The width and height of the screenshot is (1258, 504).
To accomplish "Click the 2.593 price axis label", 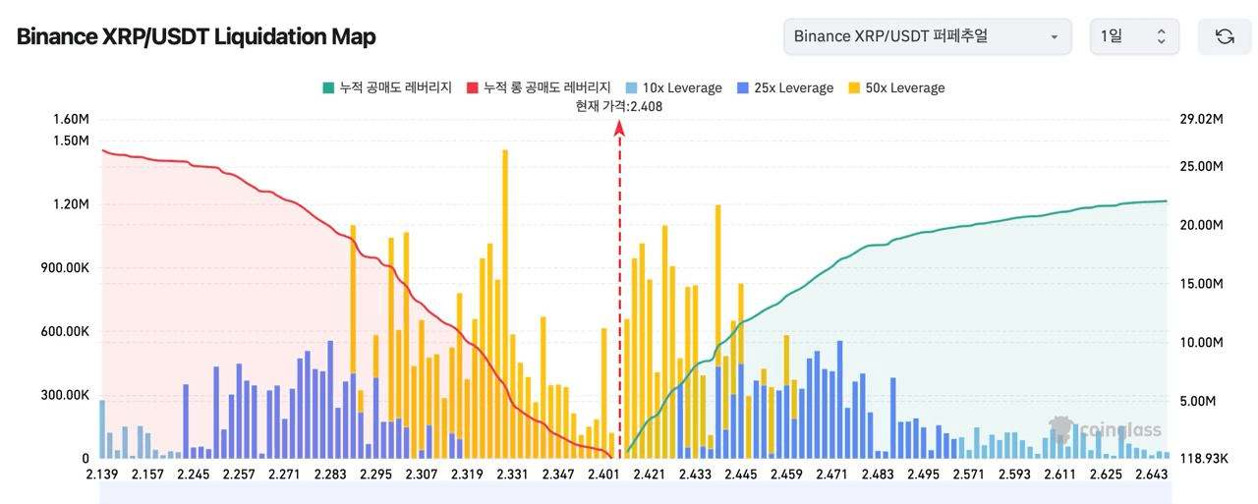I will [x=1013, y=475].
